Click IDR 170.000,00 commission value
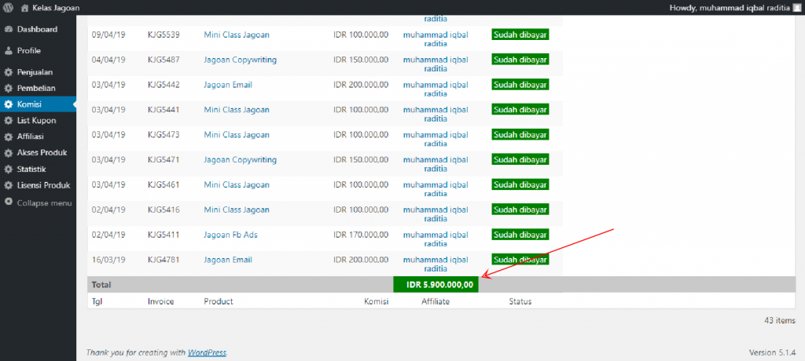Screen dimensions: 805x361 click(x=361, y=235)
